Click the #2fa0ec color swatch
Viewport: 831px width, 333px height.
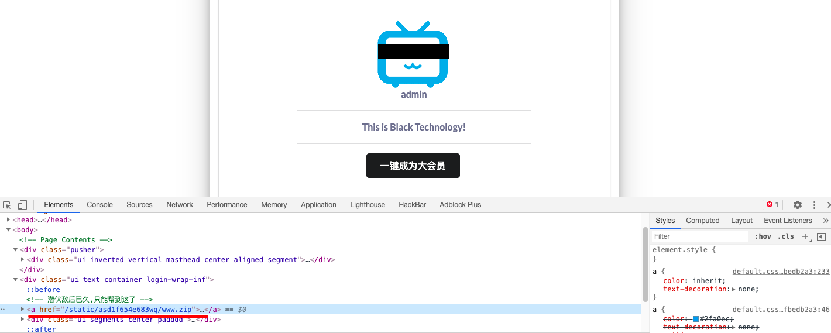(x=696, y=319)
